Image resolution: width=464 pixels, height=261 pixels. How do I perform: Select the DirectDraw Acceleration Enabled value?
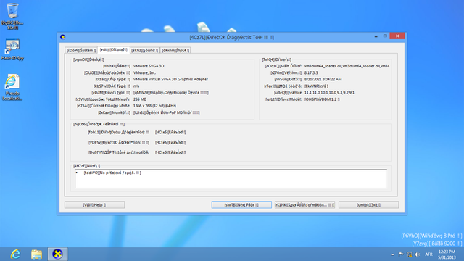170,132
